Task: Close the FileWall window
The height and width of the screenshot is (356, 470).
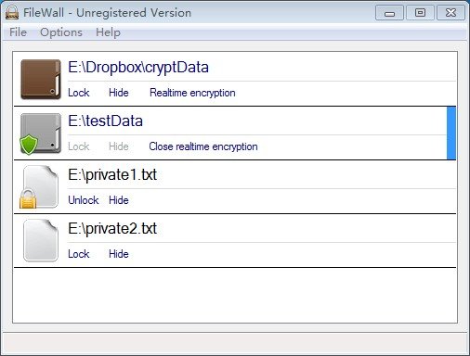Action: 450,13
